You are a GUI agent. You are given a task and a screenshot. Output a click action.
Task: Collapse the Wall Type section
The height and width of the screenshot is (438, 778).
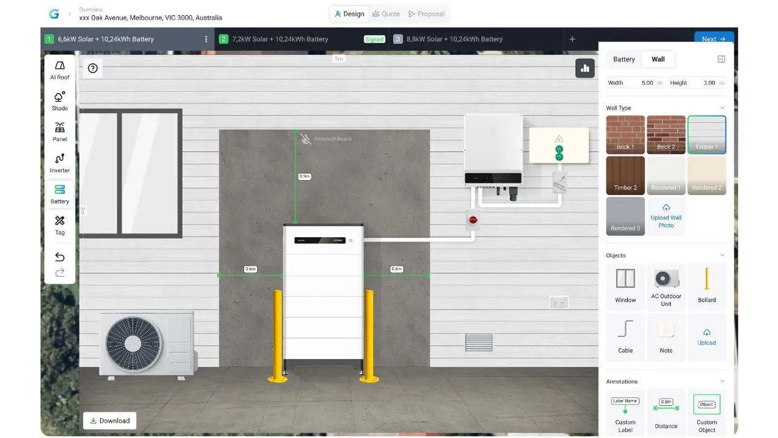722,108
